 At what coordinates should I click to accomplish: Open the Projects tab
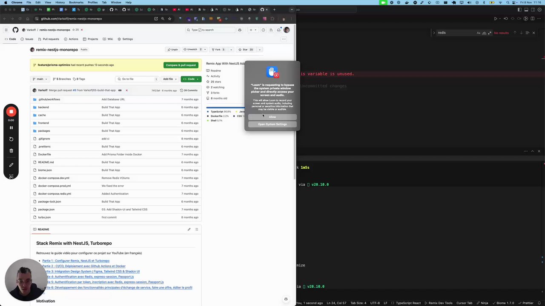pos(90,39)
